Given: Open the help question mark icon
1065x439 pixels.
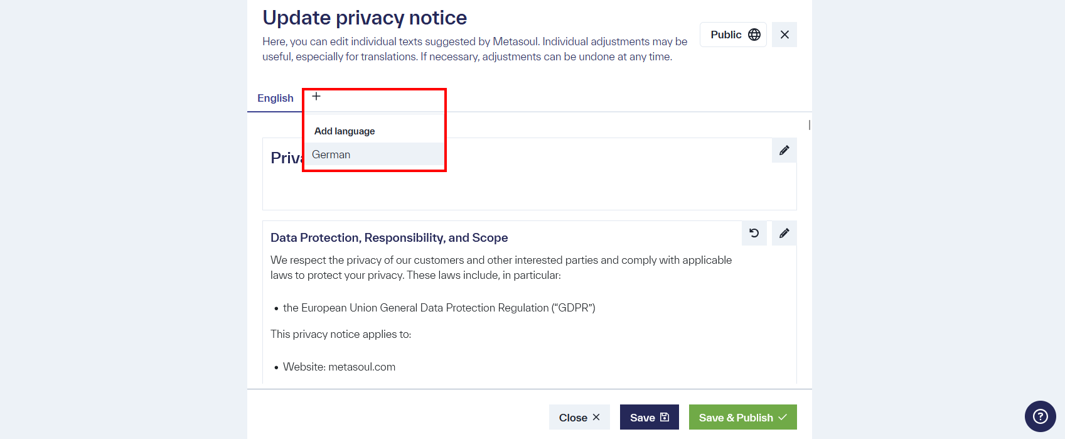Looking at the screenshot, I should tap(1040, 416).
